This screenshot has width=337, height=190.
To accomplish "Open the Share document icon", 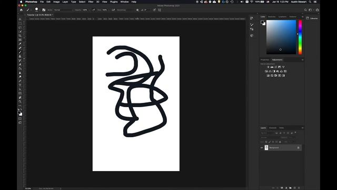I will coord(317,10).
